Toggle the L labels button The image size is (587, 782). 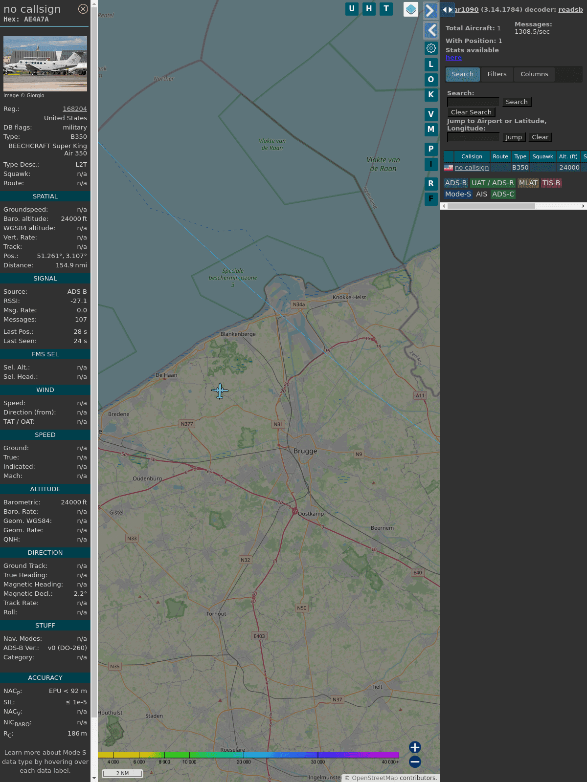431,65
